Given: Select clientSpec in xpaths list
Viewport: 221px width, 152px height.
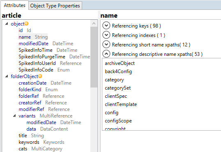Looking at the screenshot, I should (116, 96).
